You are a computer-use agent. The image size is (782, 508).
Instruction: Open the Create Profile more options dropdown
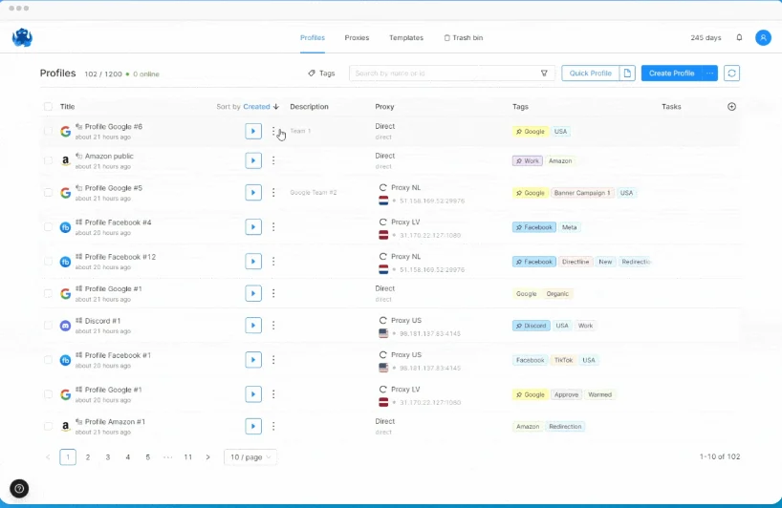click(x=709, y=74)
